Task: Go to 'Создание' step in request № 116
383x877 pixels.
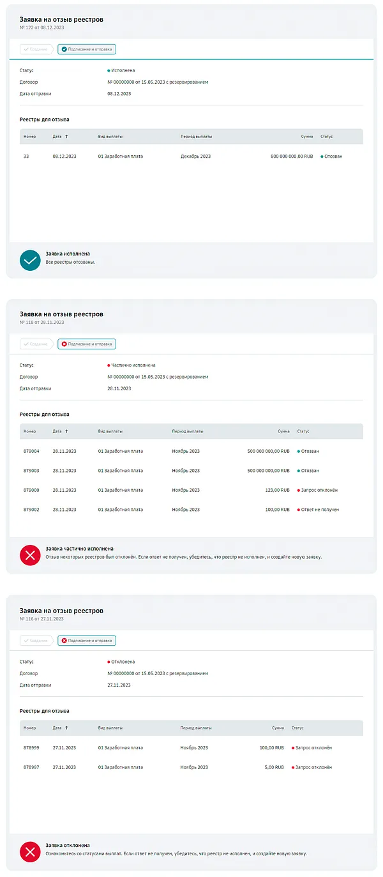Action: pos(36,640)
